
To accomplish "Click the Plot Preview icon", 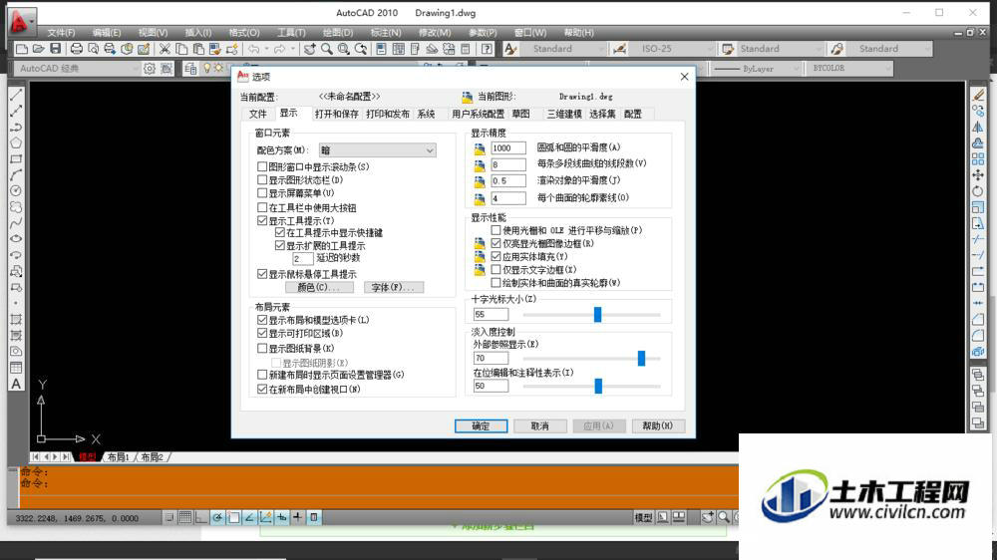I will click(x=93, y=49).
